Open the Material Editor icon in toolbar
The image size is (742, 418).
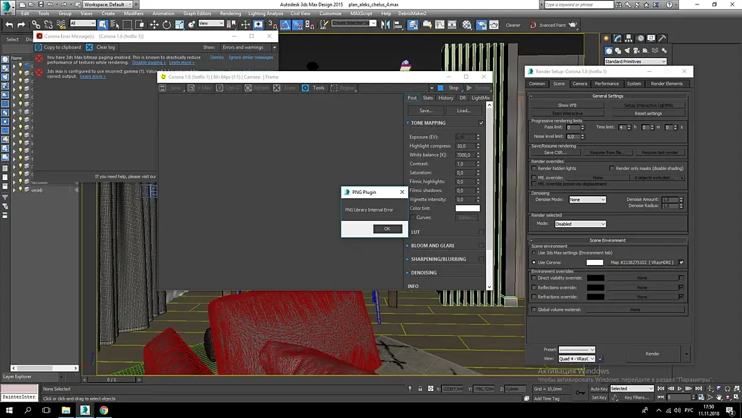pos(467,25)
